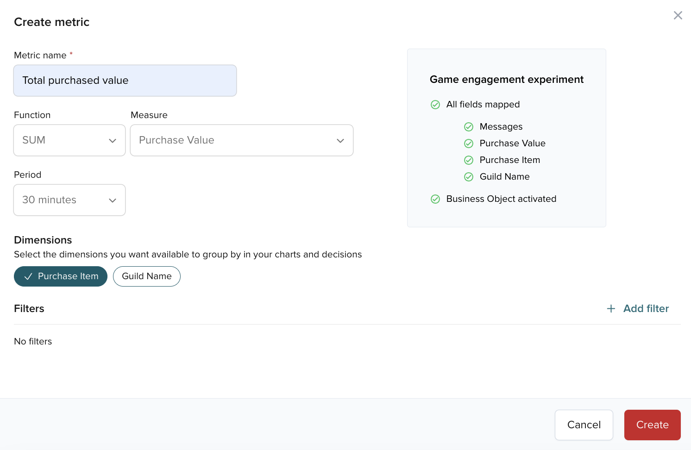Open the Measure dropdown showing Purchase Value

tap(241, 140)
